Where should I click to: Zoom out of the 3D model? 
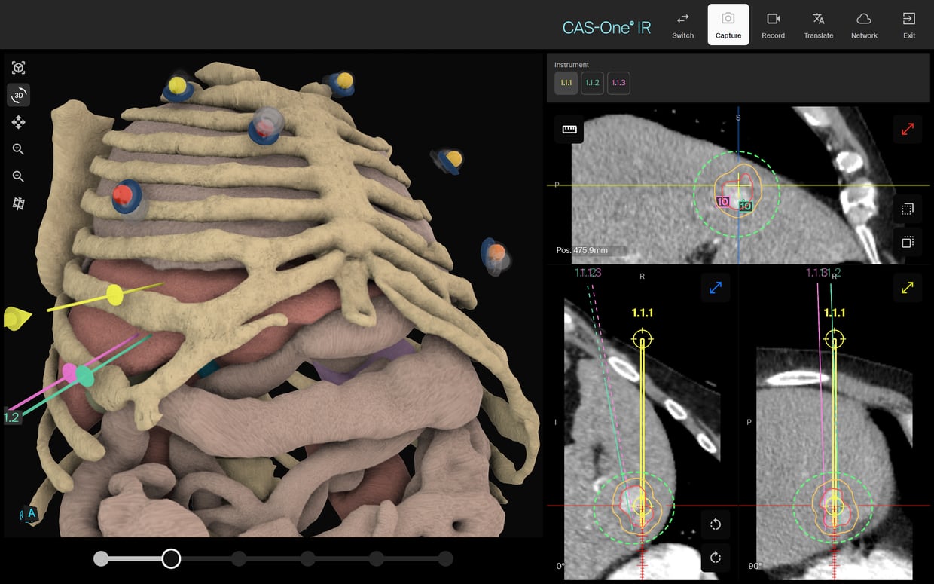pos(19,176)
